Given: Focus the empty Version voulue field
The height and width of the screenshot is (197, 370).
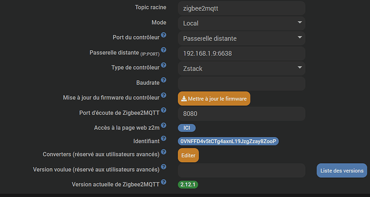Looking at the screenshot, I should pos(241,170).
